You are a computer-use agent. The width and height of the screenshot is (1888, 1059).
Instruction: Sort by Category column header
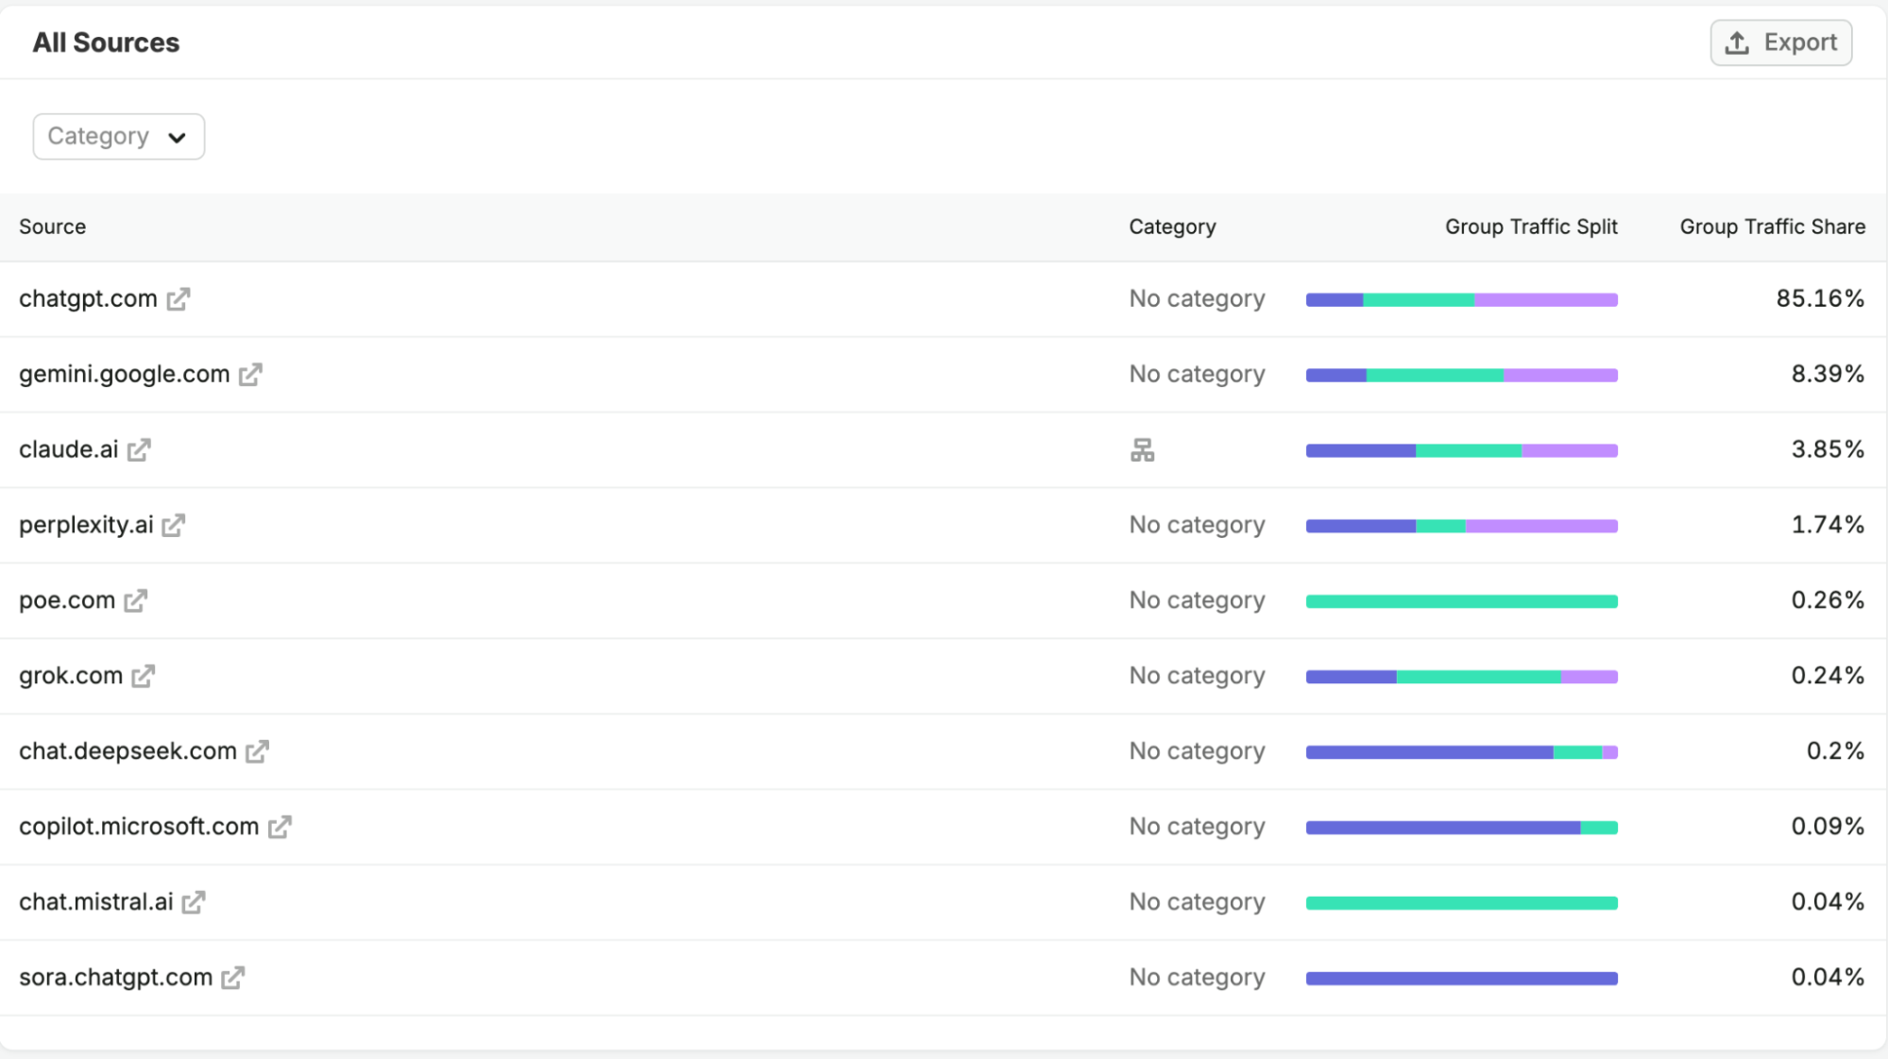[x=1172, y=227]
